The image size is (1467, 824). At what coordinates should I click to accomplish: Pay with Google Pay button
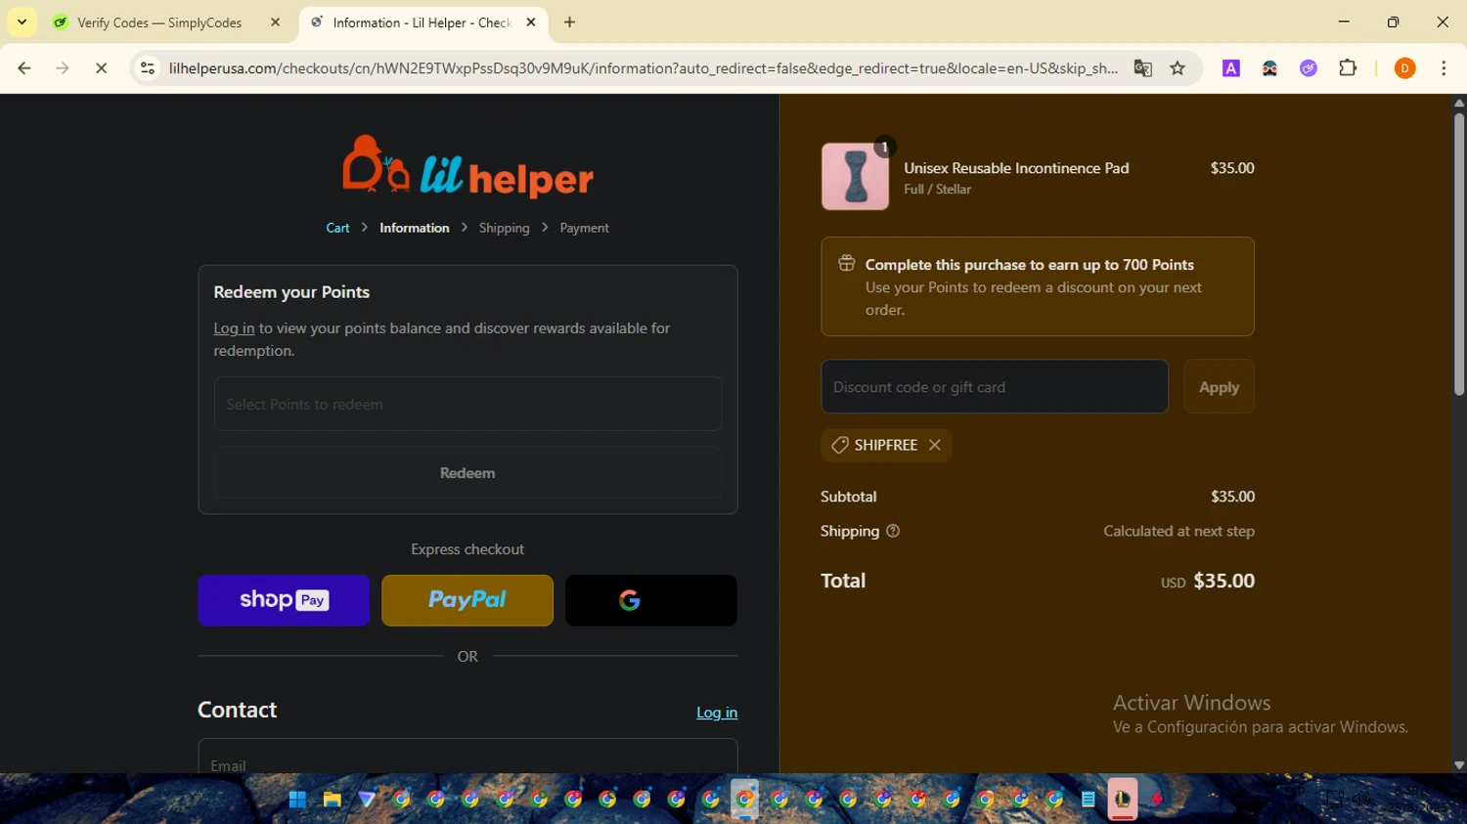coord(651,600)
